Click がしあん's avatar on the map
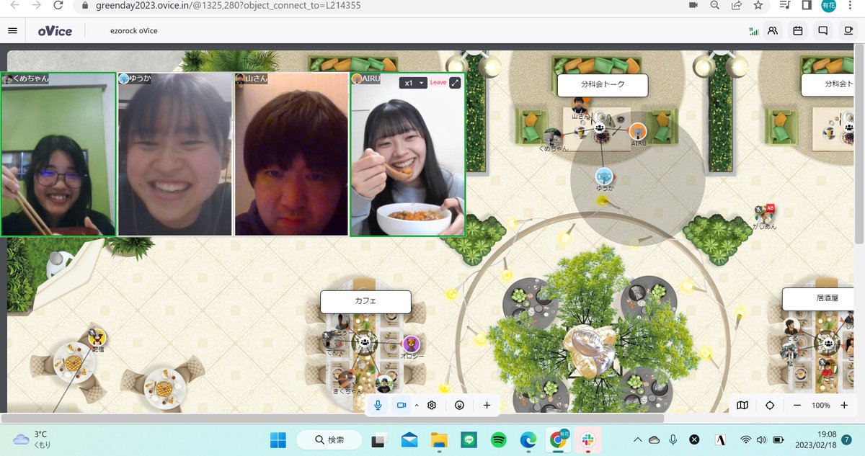 [x=763, y=214]
